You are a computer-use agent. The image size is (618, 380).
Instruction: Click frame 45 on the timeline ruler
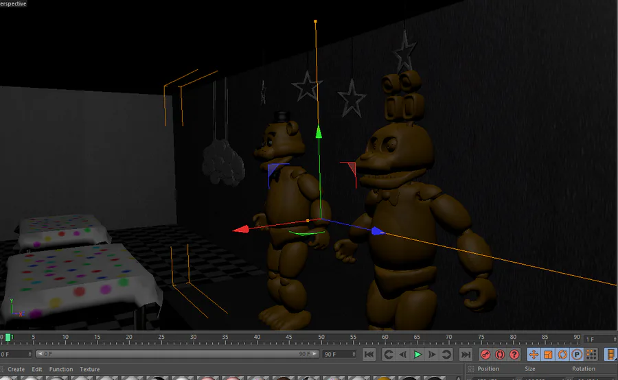point(289,337)
